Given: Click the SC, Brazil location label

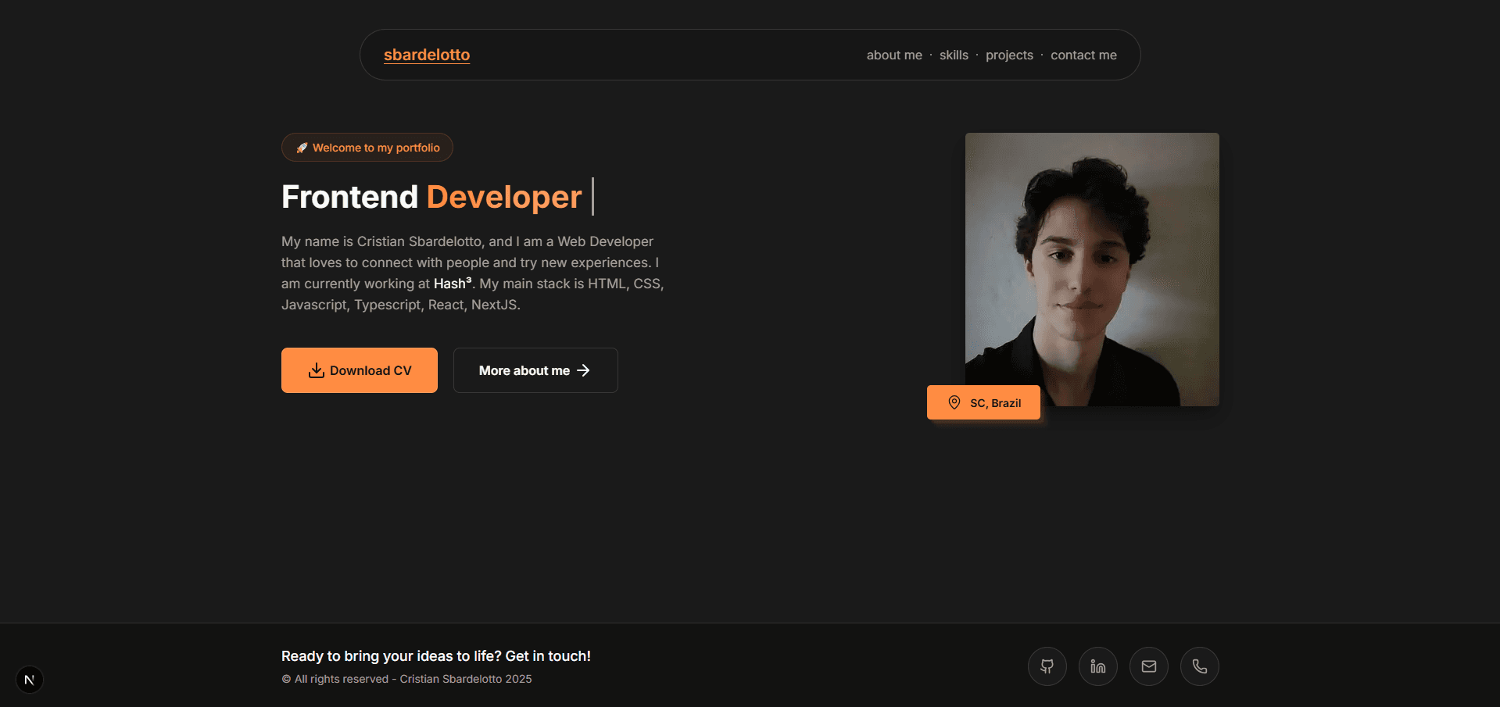Looking at the screenshot, I should [x=995, y=403].
